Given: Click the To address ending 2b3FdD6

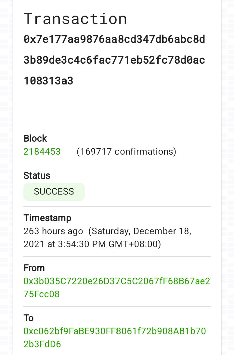Looking at the screenshot, I should 42,344.
